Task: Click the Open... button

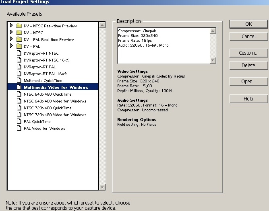Action: coord(248,82)
